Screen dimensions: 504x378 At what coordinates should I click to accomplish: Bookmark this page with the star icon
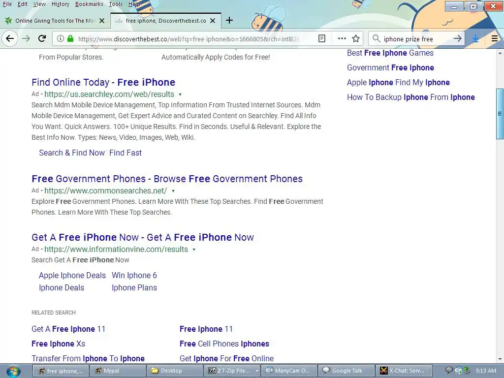point(356,39)
